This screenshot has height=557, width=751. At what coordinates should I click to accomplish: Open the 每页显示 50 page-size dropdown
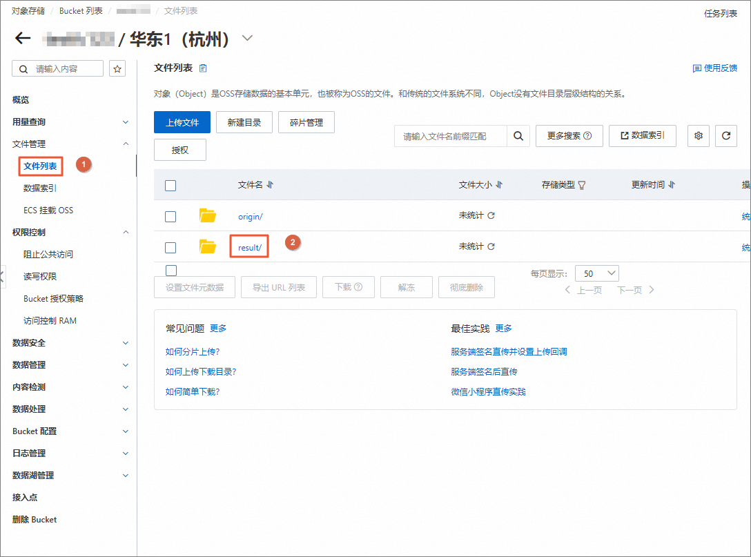click(x=597, y=273)
